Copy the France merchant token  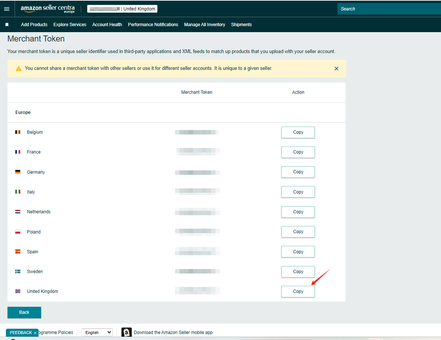click(x=298, y=152)
